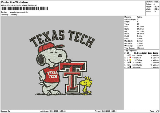Click the 'Stop Sequence:' heading

(x=131, y=51)
